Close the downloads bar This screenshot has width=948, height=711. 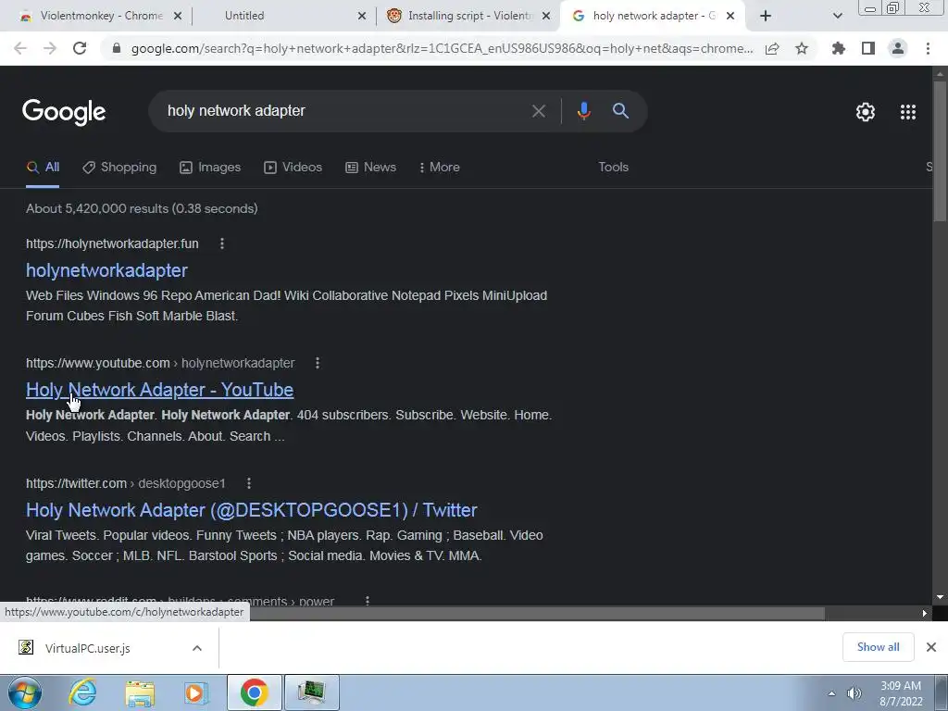coord(931,647)
